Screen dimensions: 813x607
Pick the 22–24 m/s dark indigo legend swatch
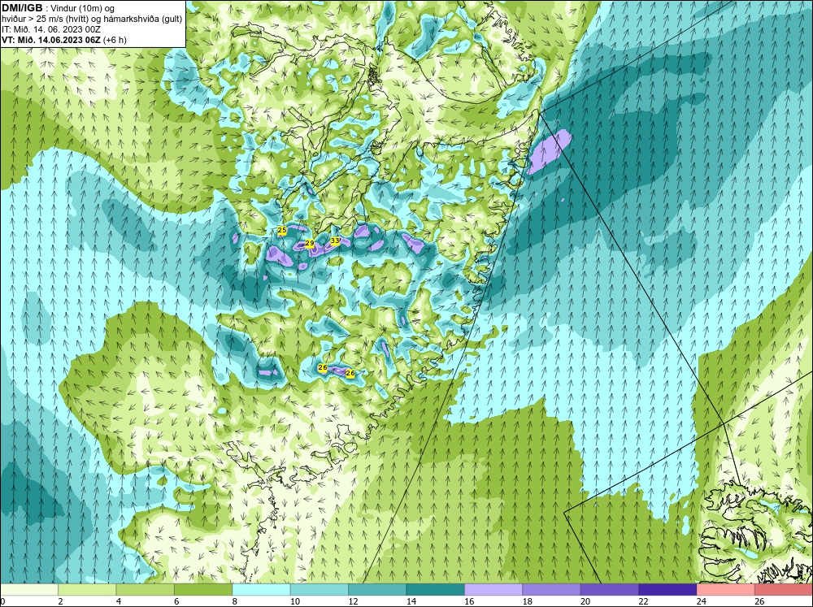point(667,590)
